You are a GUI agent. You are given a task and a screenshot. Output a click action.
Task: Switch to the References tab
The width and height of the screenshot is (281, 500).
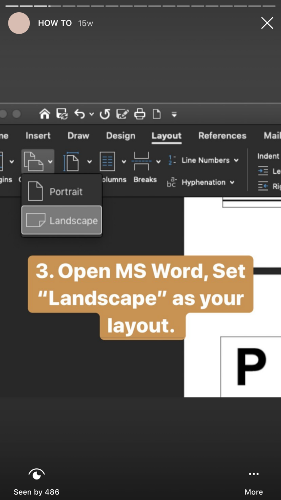(x=222, y=136)
